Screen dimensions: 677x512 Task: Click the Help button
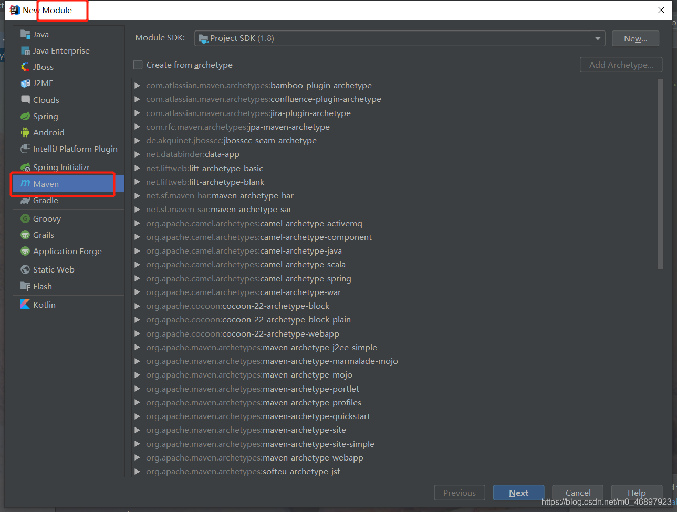[x=637, y=493]
